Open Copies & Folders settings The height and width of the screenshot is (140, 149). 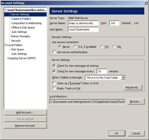[x=21, y=19]
